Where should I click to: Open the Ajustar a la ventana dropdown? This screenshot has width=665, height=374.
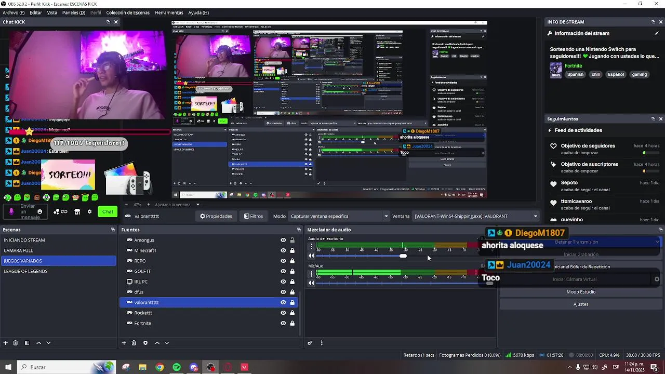[177, 205]
